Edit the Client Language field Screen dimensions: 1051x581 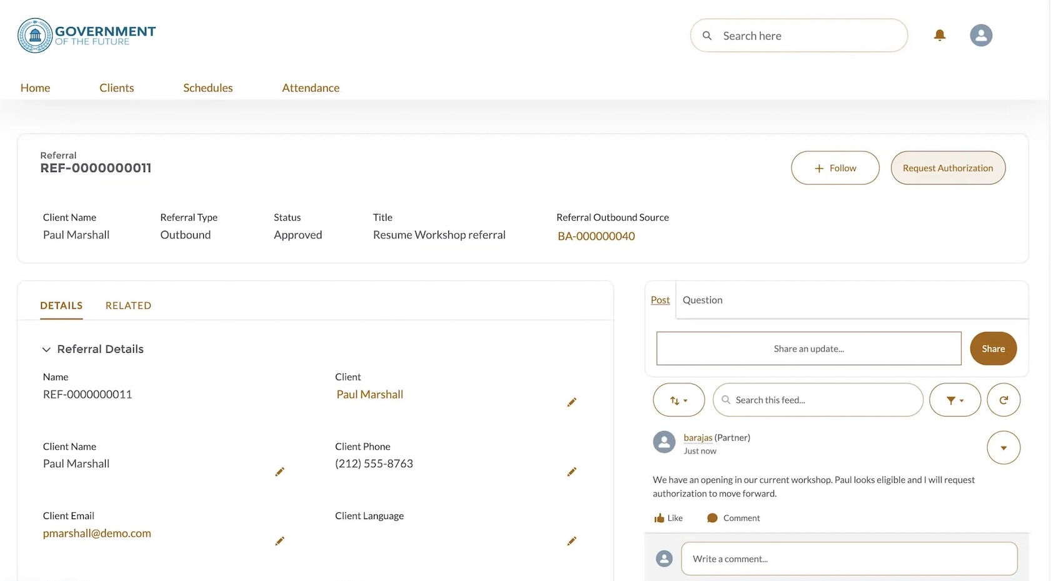571,541
